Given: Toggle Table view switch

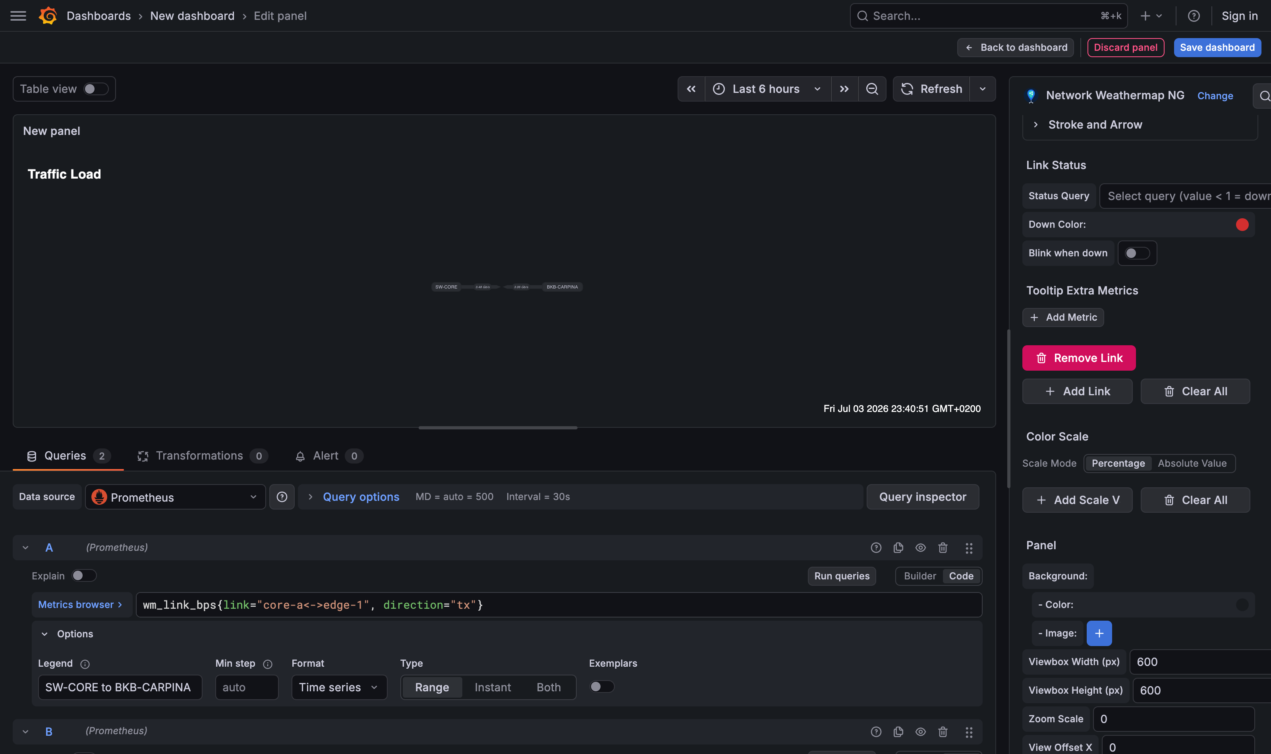Looking at the screenshot, I should (x=96, y=89).
